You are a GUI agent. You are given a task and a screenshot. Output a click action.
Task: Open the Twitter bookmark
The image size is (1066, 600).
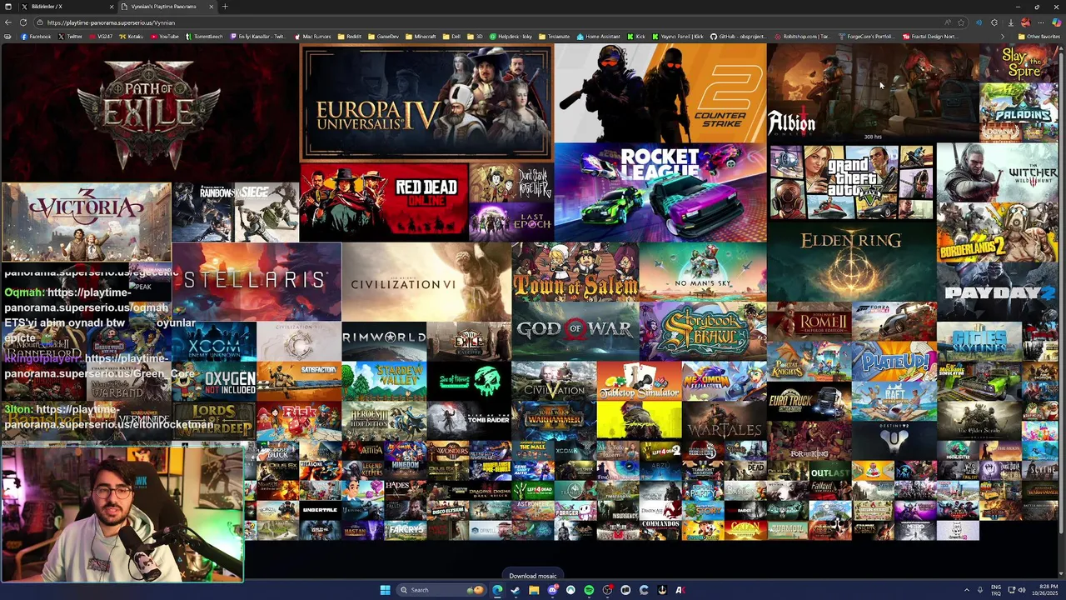pos(70,37)
